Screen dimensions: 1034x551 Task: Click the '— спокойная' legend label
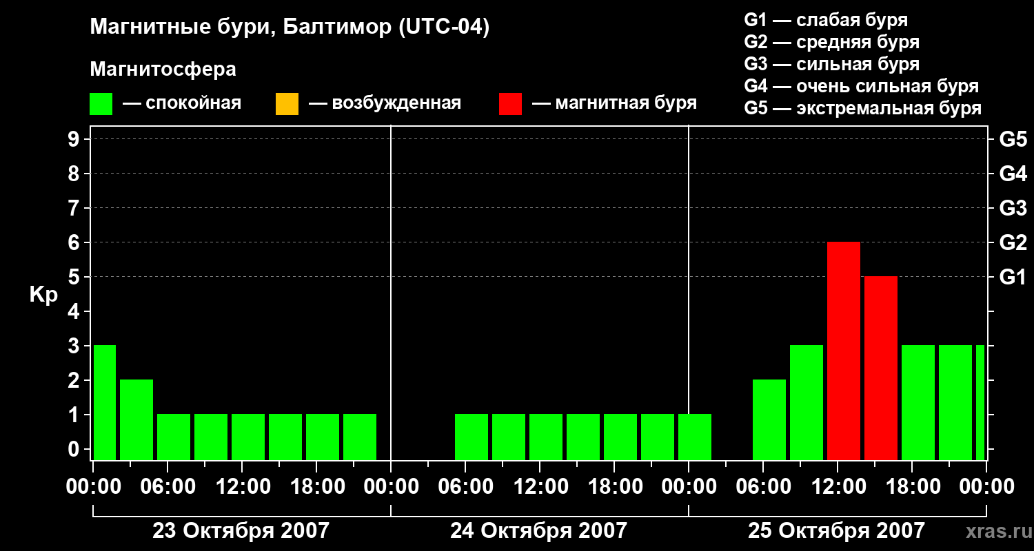(182, 103)
